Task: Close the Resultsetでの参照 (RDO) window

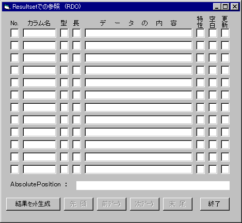Action: [235, 7]
